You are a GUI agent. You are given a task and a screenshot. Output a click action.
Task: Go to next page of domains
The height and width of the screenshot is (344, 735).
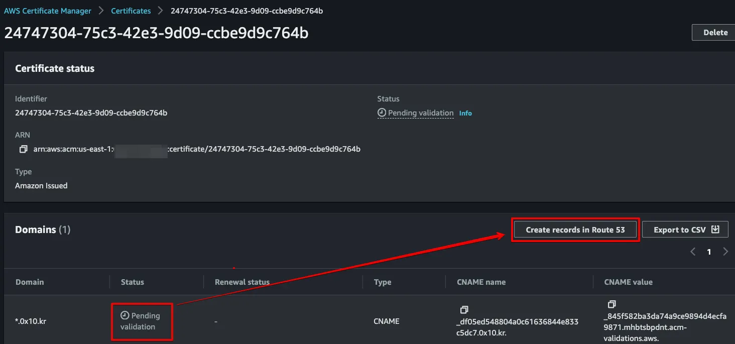[x=725, y=252]
